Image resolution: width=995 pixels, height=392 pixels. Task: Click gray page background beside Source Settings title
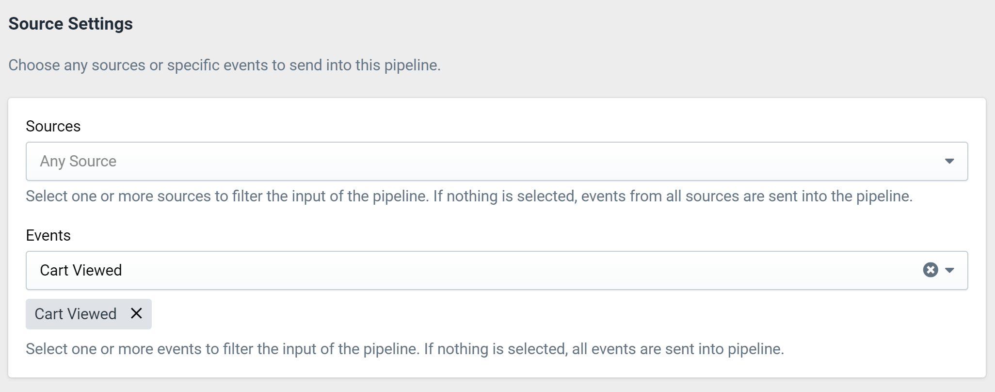coord(533,24)
